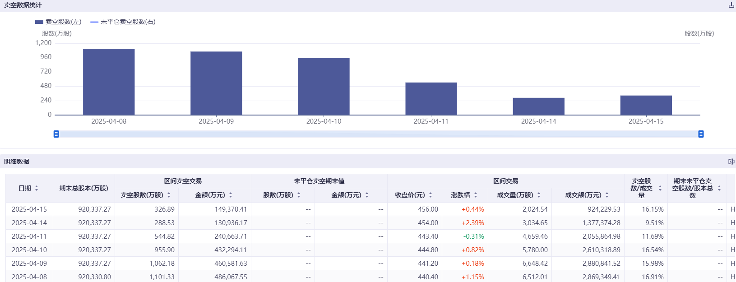Click the 2025-04-08 bar in chart
The height and width of the screenshot is (282, 736).
click(109, 82)
